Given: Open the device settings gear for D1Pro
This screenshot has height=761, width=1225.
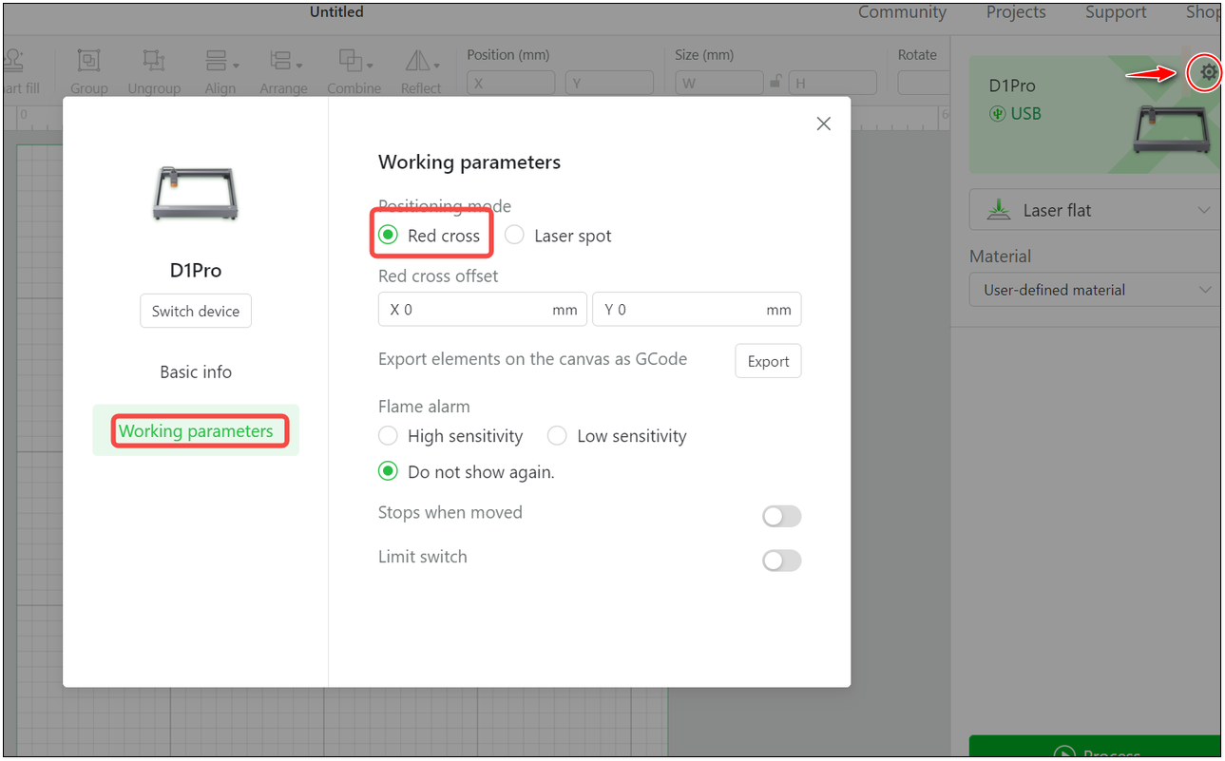Looking at the screenshot, I should [x=1204, y=71].
